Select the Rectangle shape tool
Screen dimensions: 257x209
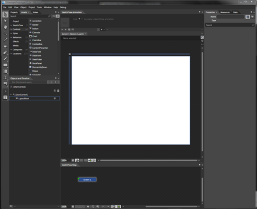[5, 65]
